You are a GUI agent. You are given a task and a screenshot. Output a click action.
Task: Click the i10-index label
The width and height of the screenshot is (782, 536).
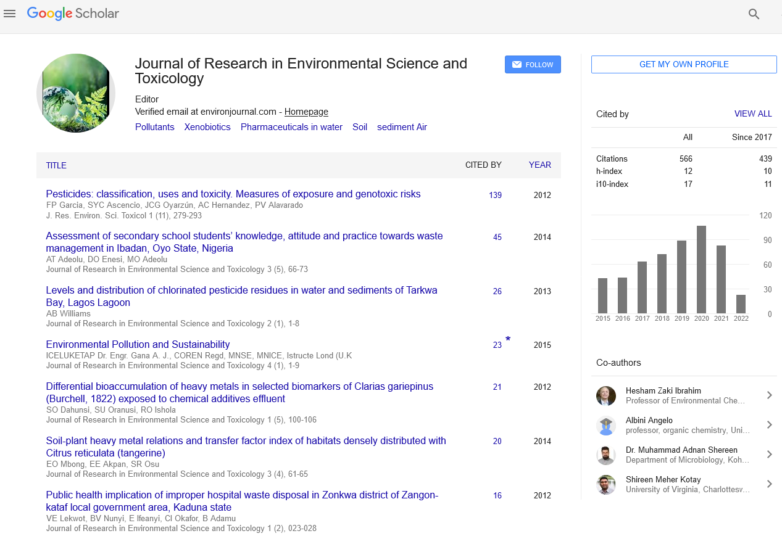611,184
